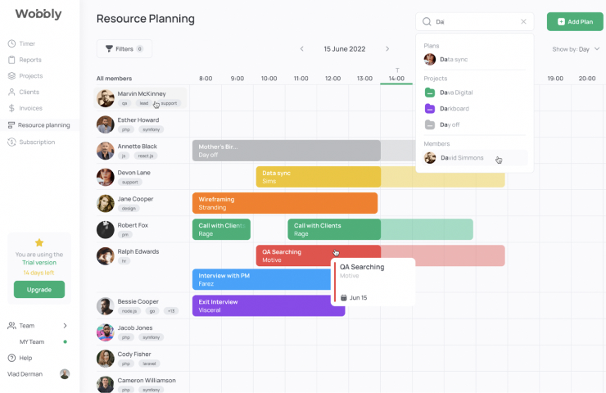606x393 pixels.
Task: Click the Invoices dollar icon
Action: (11, 108)
